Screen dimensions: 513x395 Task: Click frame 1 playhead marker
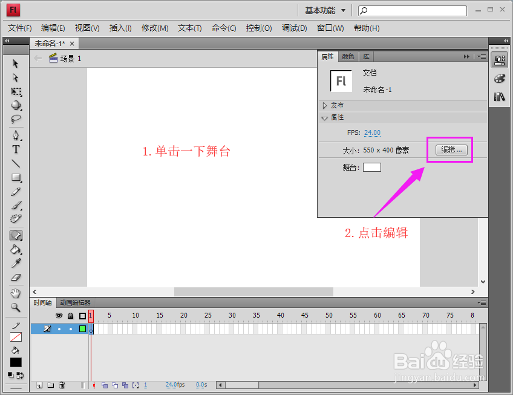tap(91, 316)
